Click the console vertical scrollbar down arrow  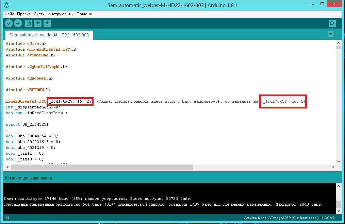[339, 211]
